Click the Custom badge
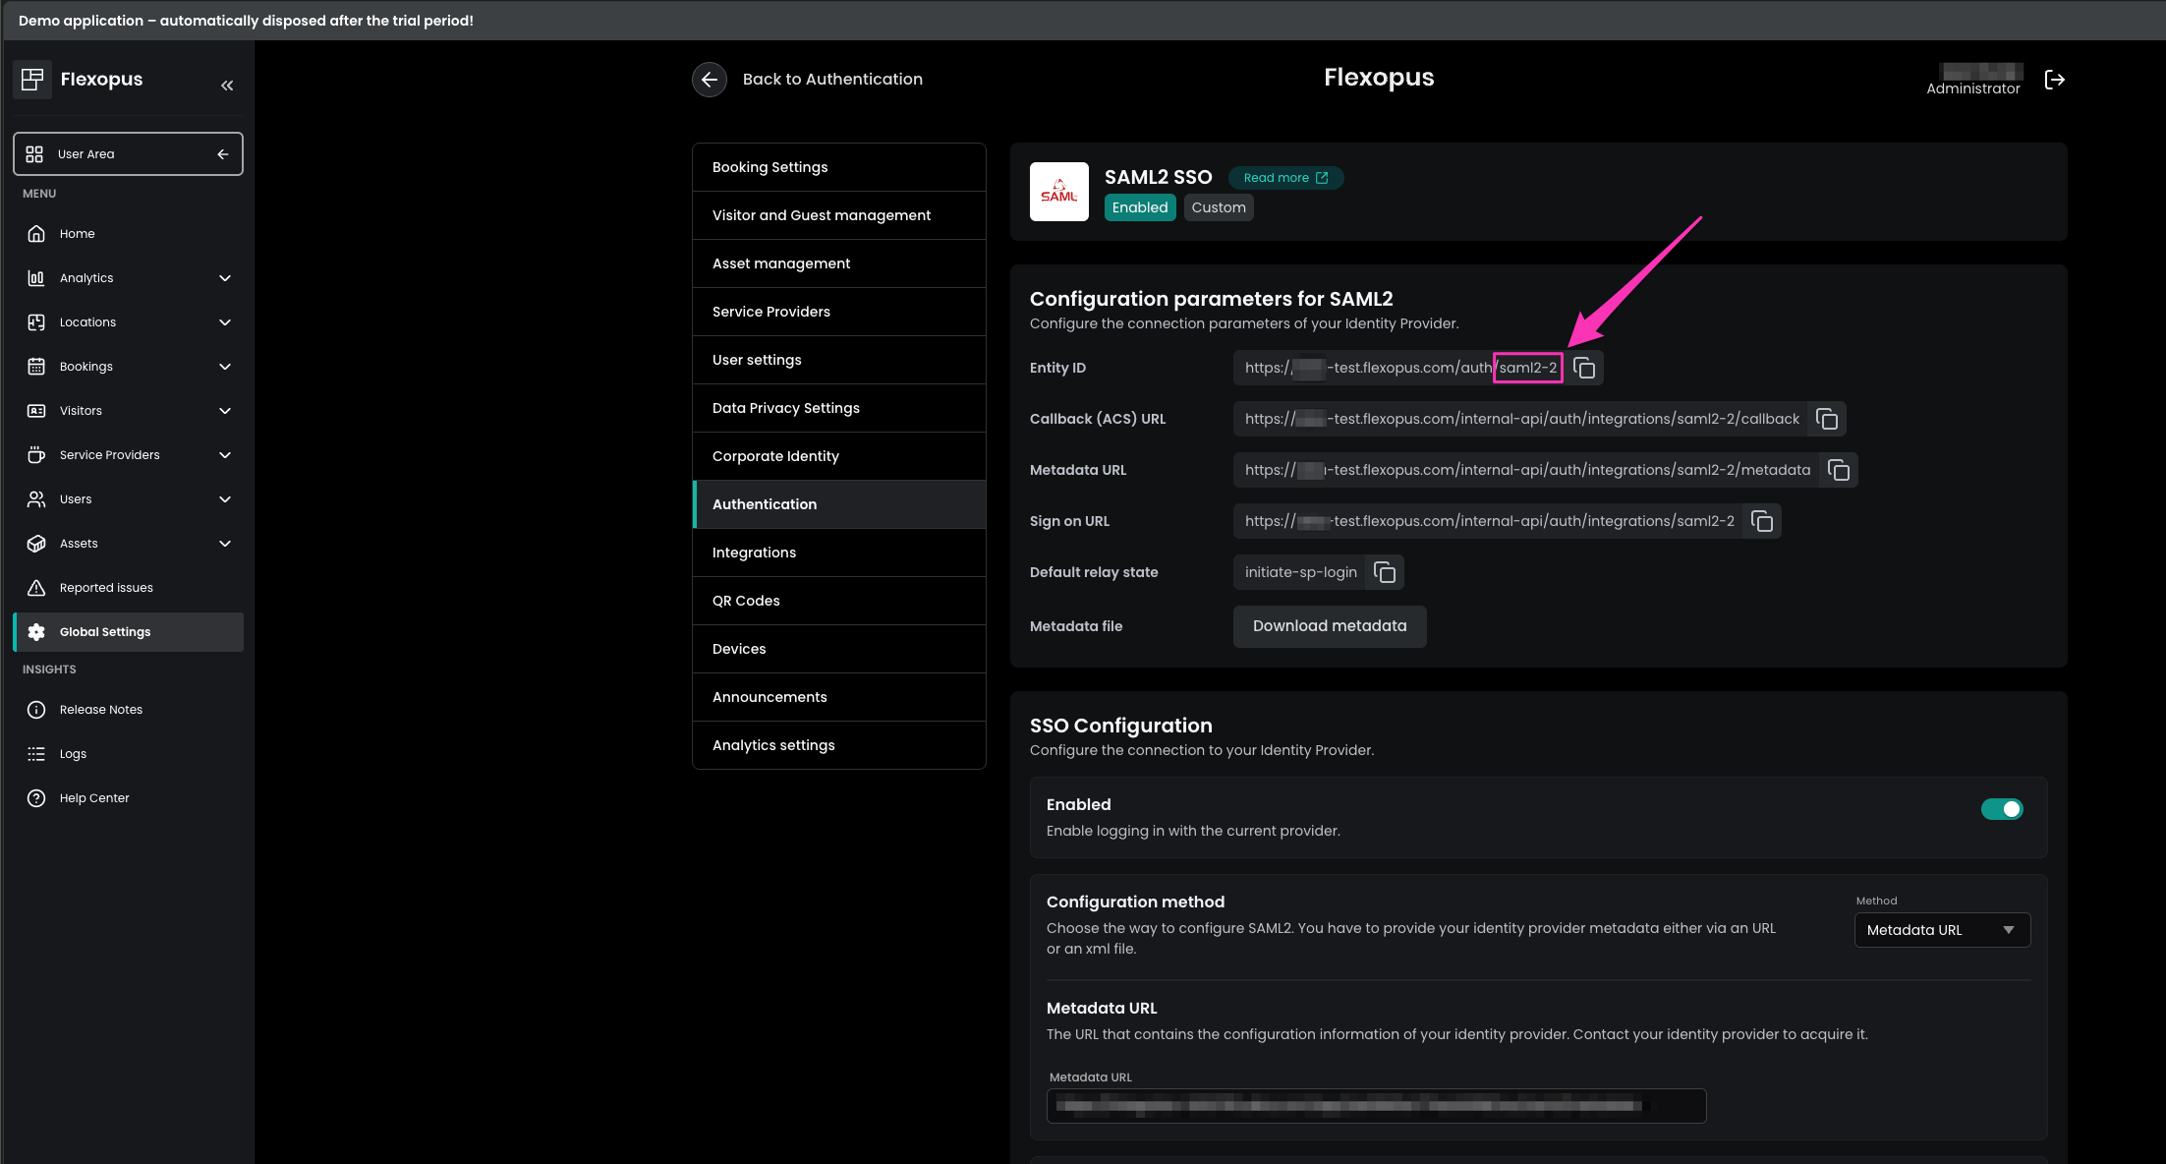2166x1164 pixels. click(1219, 207)
